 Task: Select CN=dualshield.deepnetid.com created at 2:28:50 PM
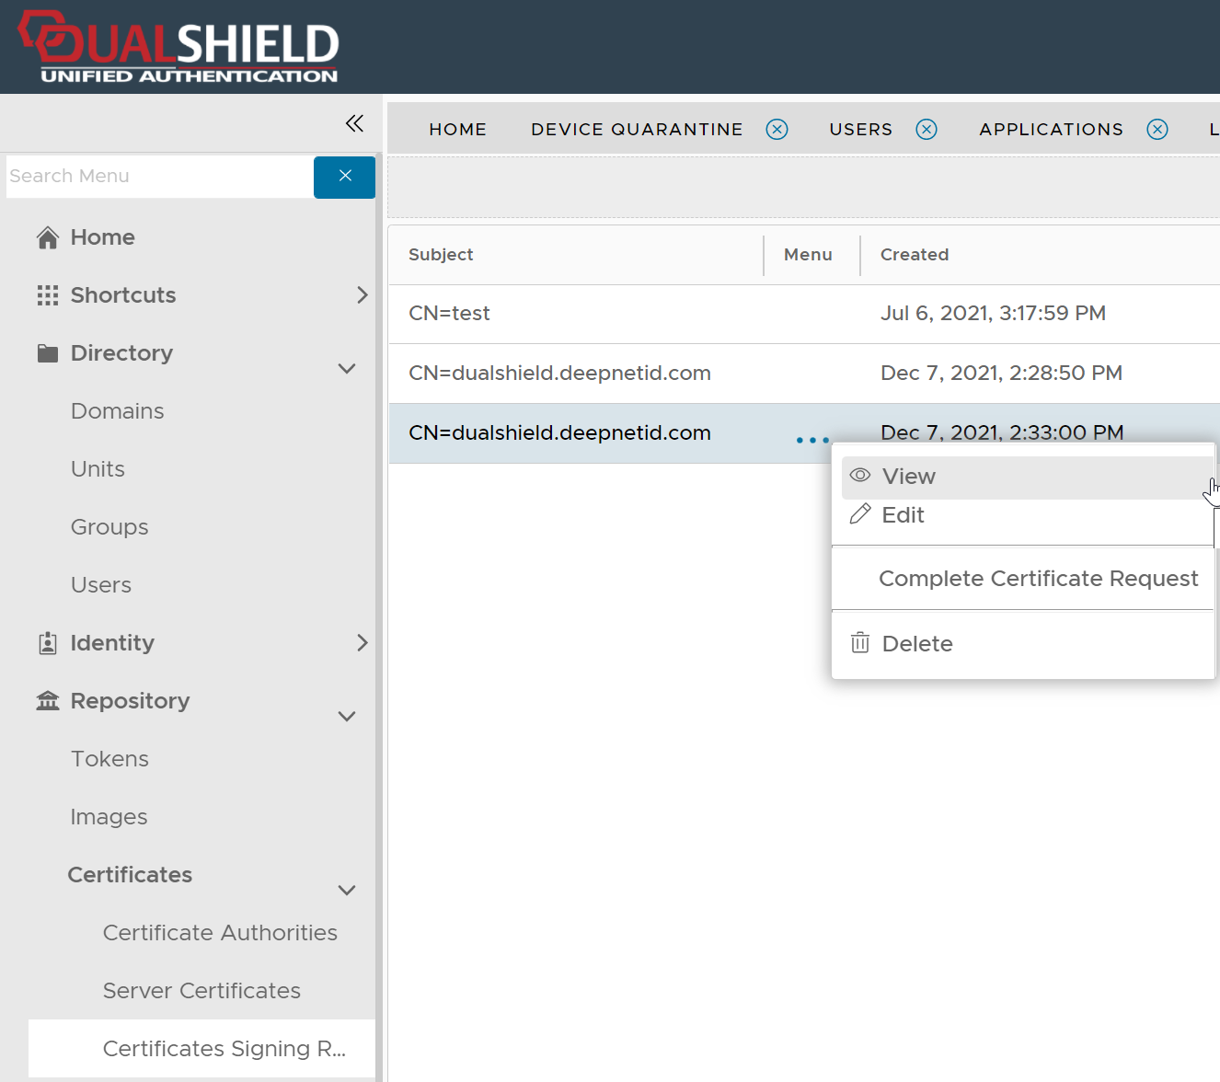pyautogui.click(x=559, y=374)
